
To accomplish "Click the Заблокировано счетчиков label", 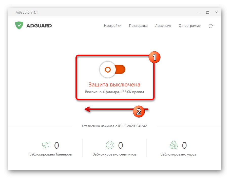I will [x=114, y=154].
